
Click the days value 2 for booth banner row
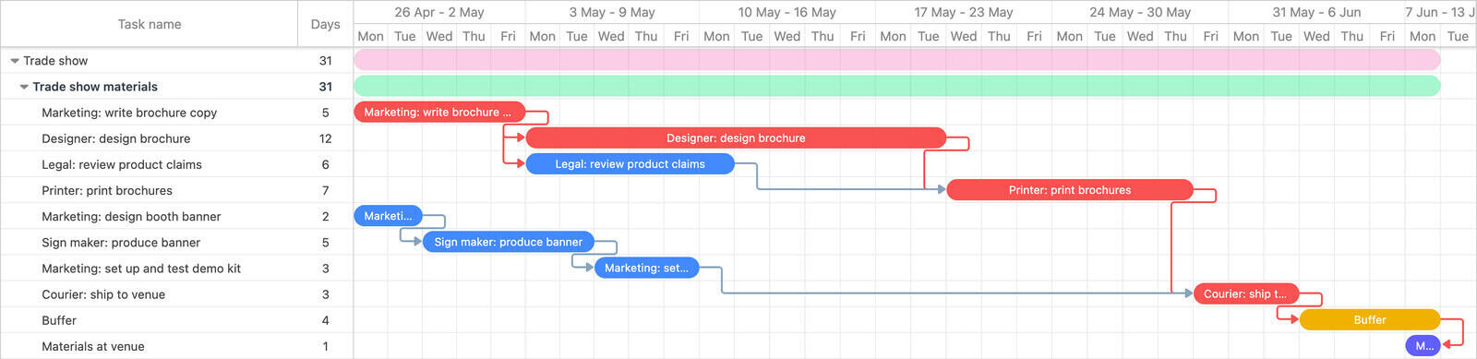pyautogui.click(x=325, y=216)
